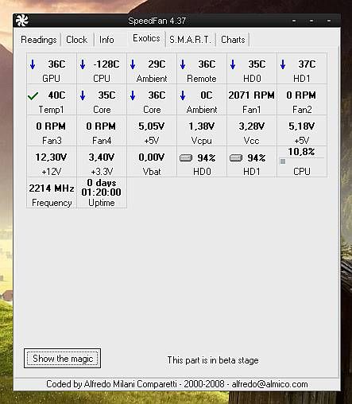The height and width of the screenshot is (404, 352).
Task: Open the Info tab
Action: (106, 40)
